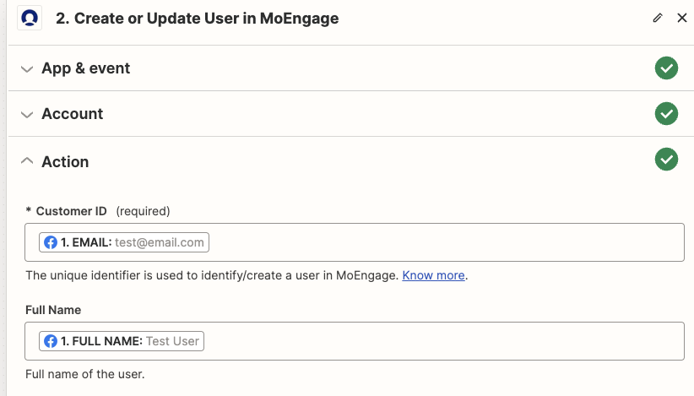The height and width of the screenshot is (396, 694).
Task: Open the Account section heading
Action: 72,114
